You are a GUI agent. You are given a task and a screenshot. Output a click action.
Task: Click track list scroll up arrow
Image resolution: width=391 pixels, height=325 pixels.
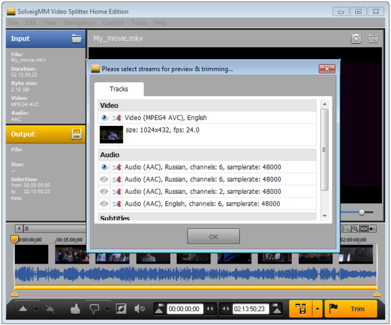tap(325, 104)
